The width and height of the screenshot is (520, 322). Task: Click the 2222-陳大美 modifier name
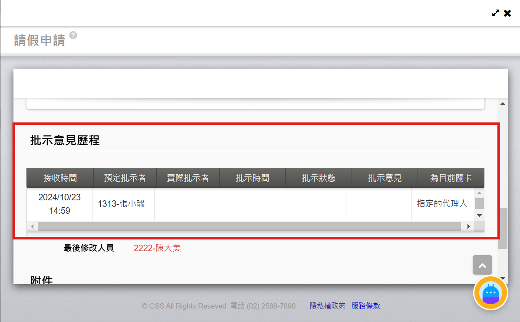(x=157, y=248)
